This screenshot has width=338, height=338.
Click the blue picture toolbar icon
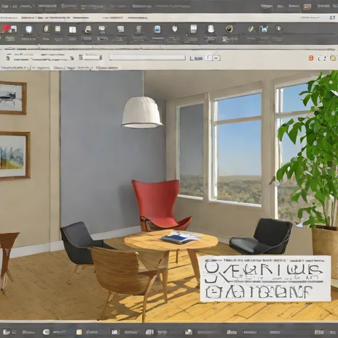pos(157,29)
